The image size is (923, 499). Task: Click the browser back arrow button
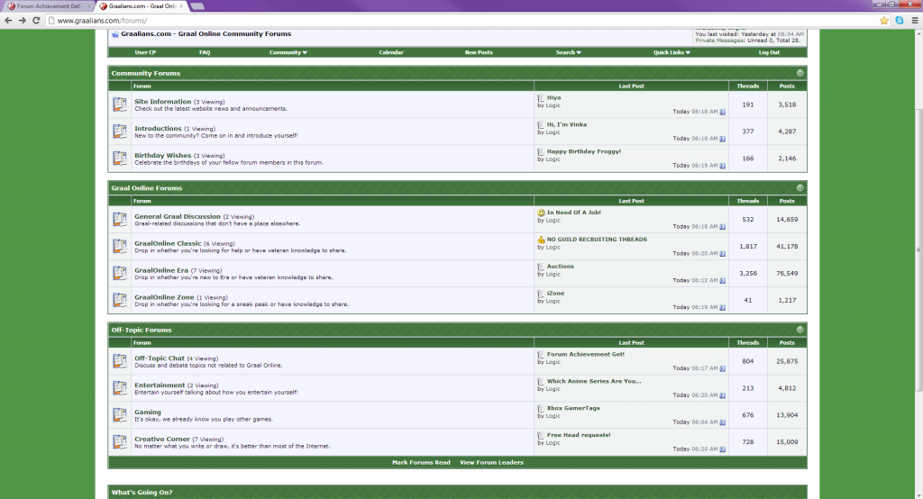9,20
